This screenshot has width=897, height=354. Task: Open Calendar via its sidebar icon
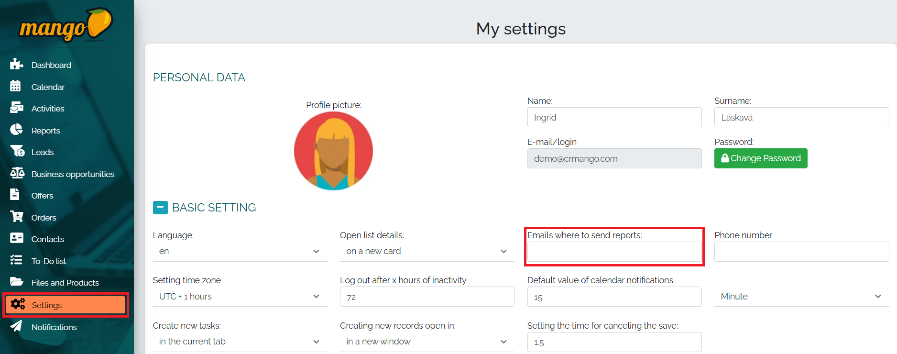(x=15, y=86)
